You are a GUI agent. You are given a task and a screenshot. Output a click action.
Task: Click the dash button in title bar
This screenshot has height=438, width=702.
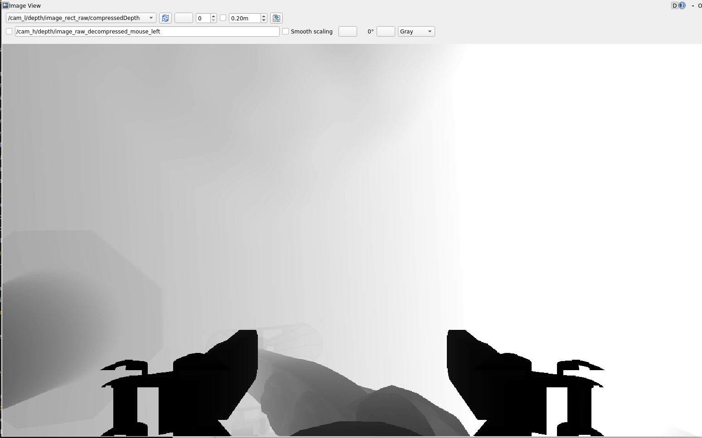click(693, 6)
